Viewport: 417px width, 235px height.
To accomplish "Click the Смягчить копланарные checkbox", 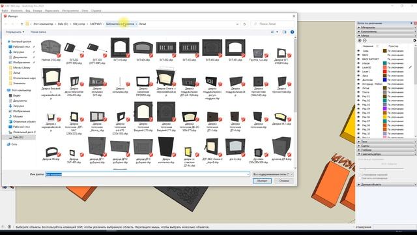I will click(x=360, y=178).
